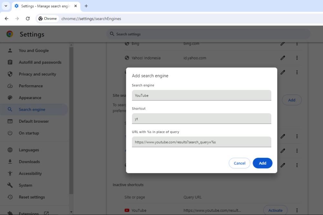Screen dimensions: 323x215
Task: Click the Settings page title
Action: click(x=32, y=34)
